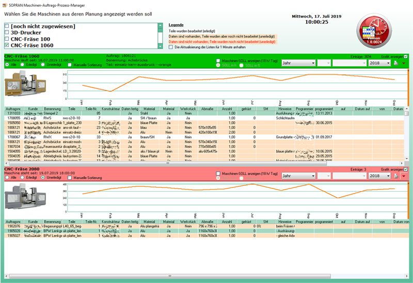Screen dimensions: 413x283
Task: Select order row 1902076 Begasungsplatte
Action: [206, 226]
